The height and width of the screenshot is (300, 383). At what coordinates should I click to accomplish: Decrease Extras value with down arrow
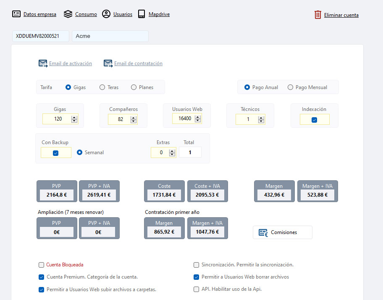pyautogui.click(x=172, y=154)
